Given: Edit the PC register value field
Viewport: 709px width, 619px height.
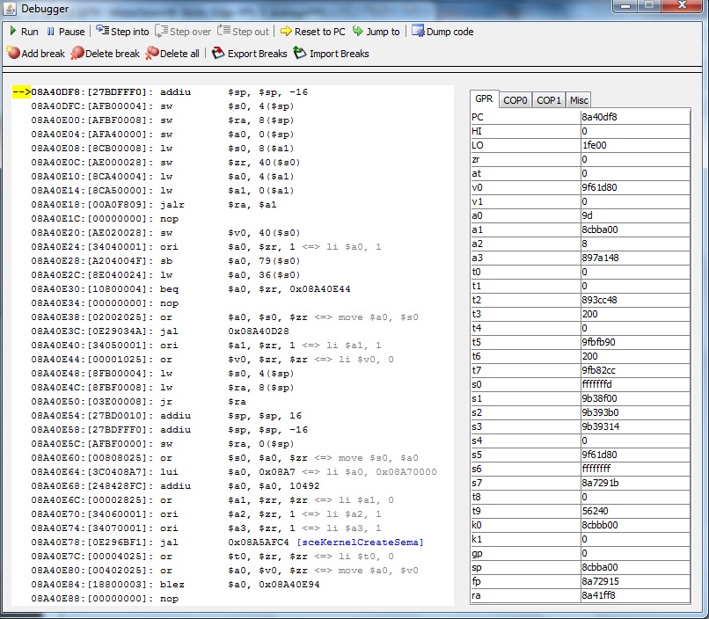Looking at the screenshot, I should 633,117.
